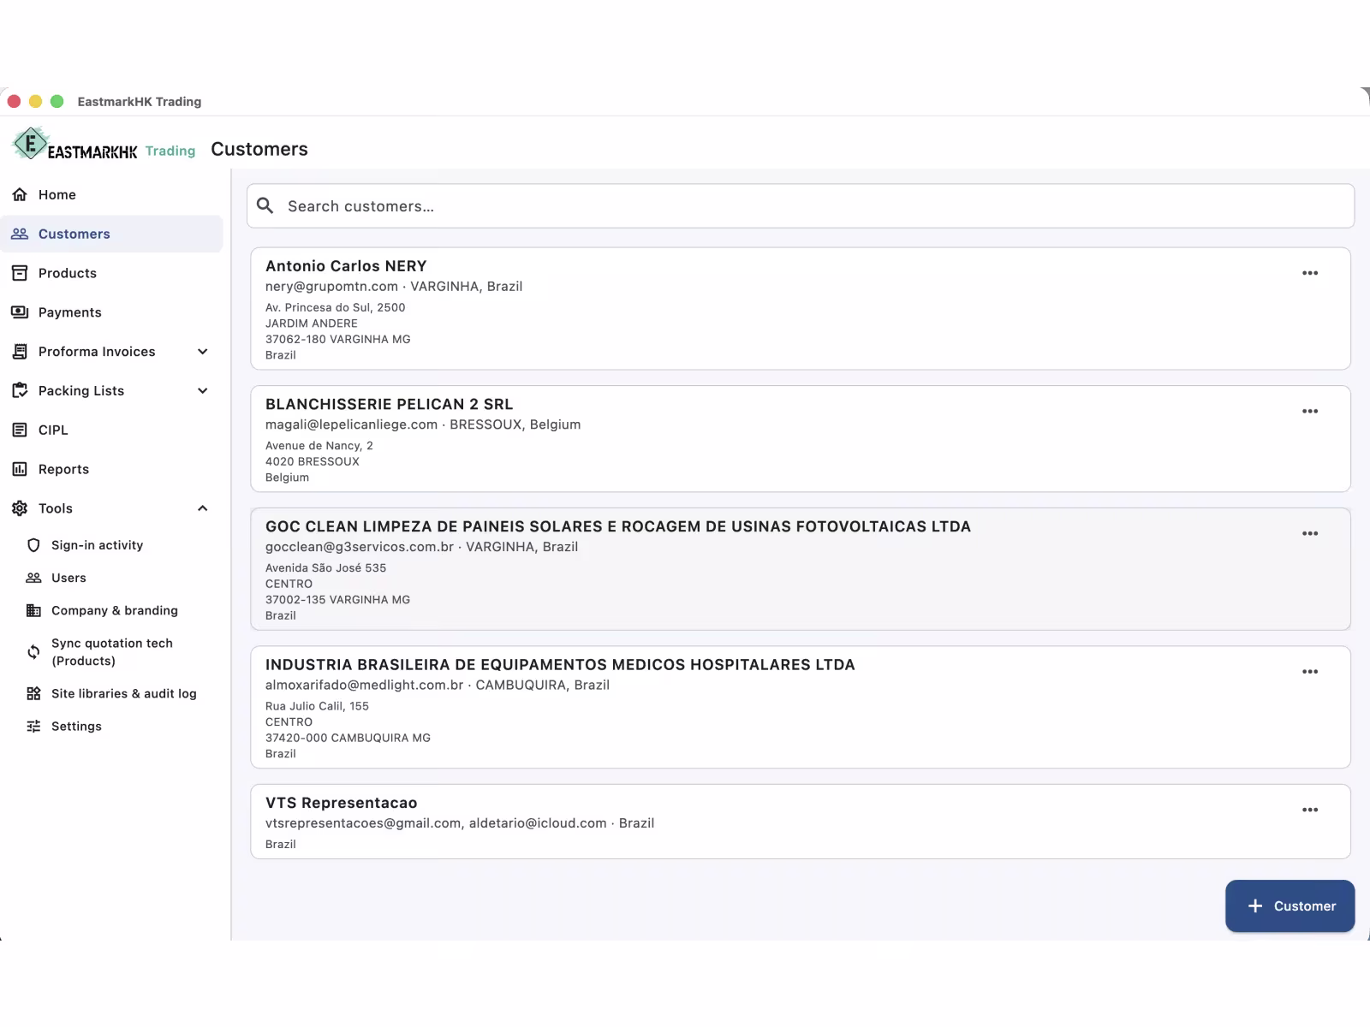Click almoxarifado@medlight.com.br email text
This screenshot has width=1370, height=1027.
pos(364,685)
